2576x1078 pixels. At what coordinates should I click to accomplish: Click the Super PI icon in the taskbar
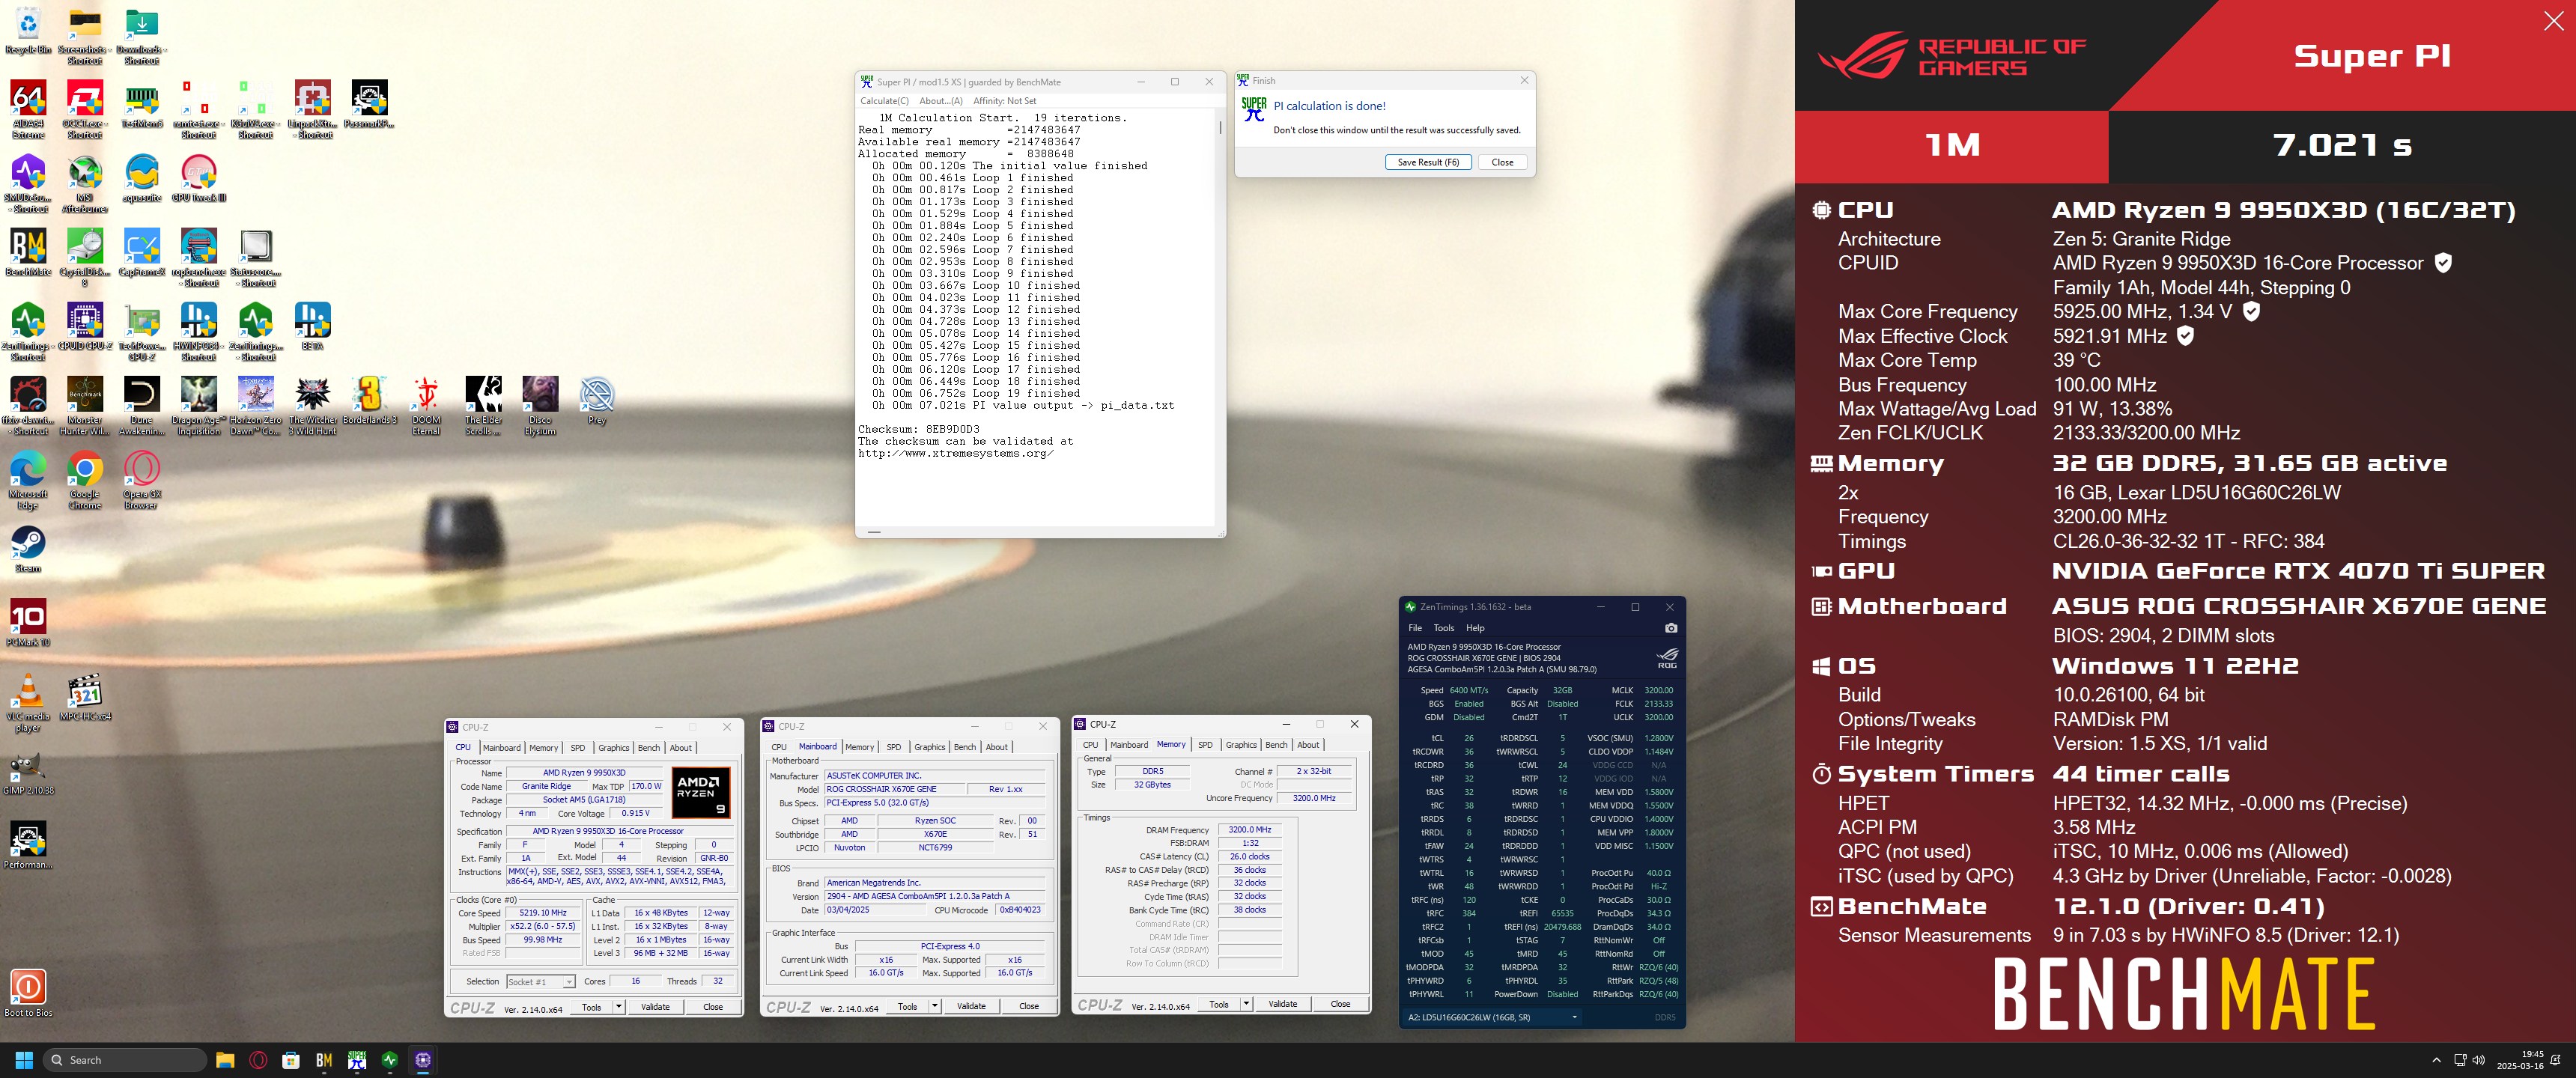[357, 1060]
